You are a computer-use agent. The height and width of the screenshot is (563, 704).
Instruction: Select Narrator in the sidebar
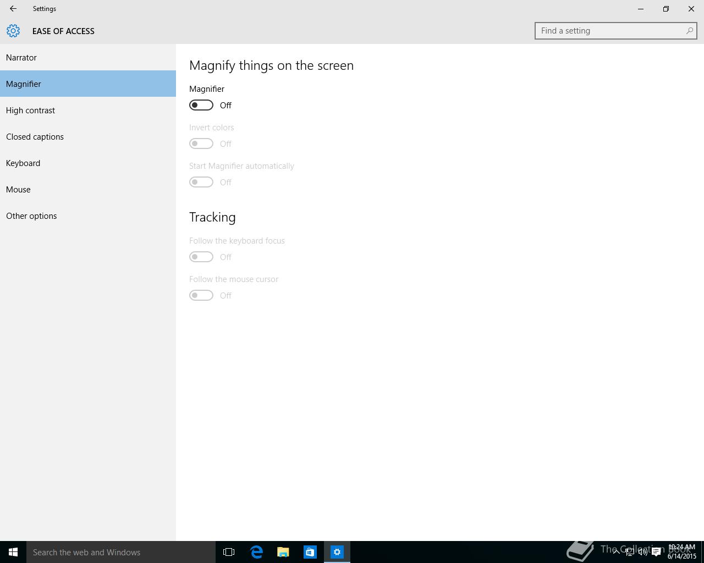coord(88,57)
